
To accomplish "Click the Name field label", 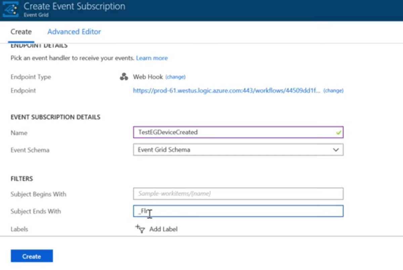I will click(x=19, y=133).
